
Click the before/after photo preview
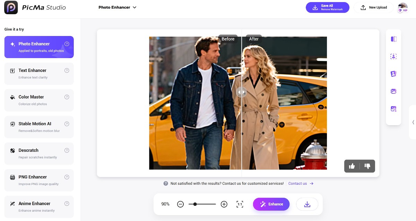[x=238, y=103]
